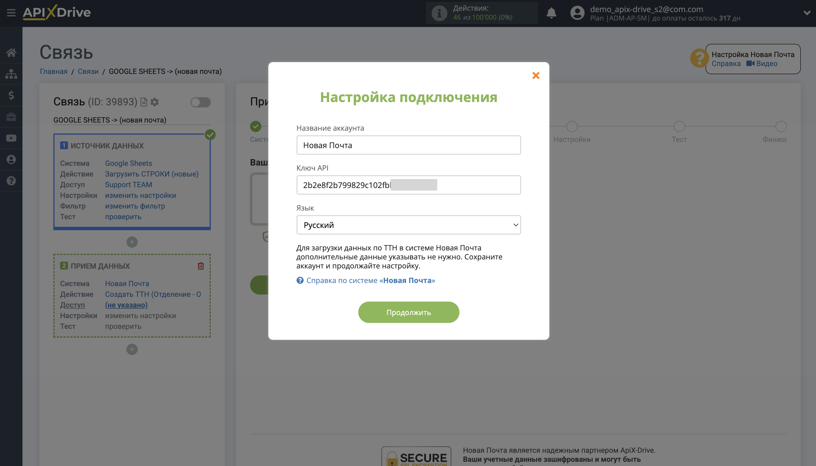The image size is (816, 466).
Task: Open the Home icon in sidebar
Action: pyautogui.click(x=12, y=53)
